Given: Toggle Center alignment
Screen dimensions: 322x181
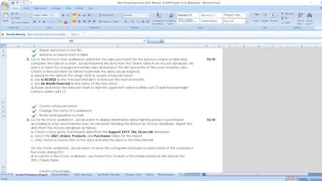Looking at the screenshot, I should click(79, 22).
